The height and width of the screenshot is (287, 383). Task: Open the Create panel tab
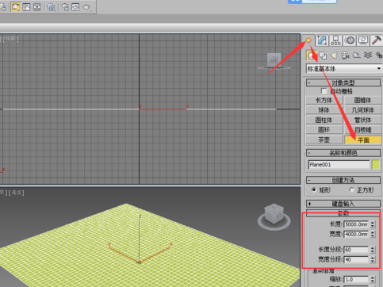point(308,40)
